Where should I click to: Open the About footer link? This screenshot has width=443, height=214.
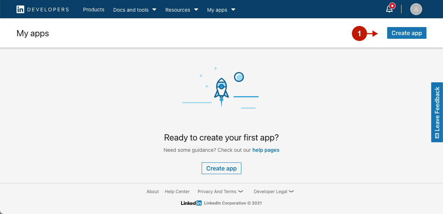point(152,191)
